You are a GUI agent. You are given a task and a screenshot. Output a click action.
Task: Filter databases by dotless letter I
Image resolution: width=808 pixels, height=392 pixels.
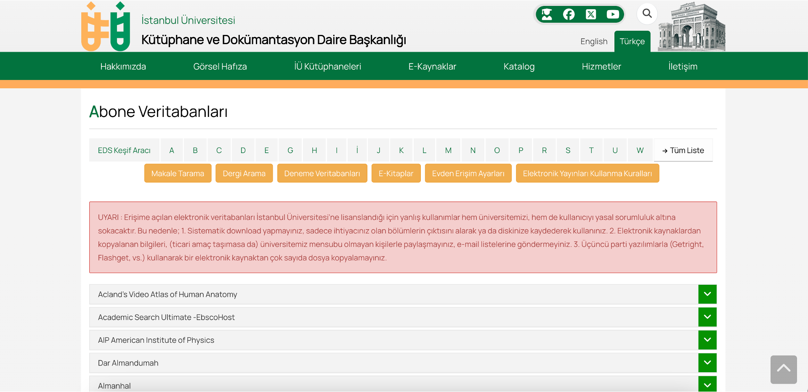(337, 150)
